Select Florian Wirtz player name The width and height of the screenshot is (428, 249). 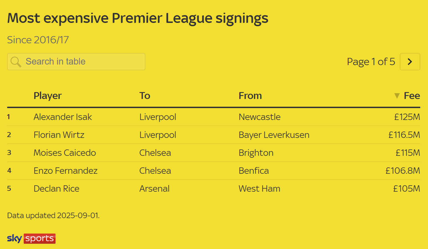[59, 135]
